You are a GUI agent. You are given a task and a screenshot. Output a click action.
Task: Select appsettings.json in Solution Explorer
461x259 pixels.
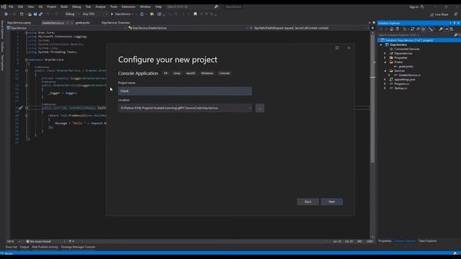[405, 80]
